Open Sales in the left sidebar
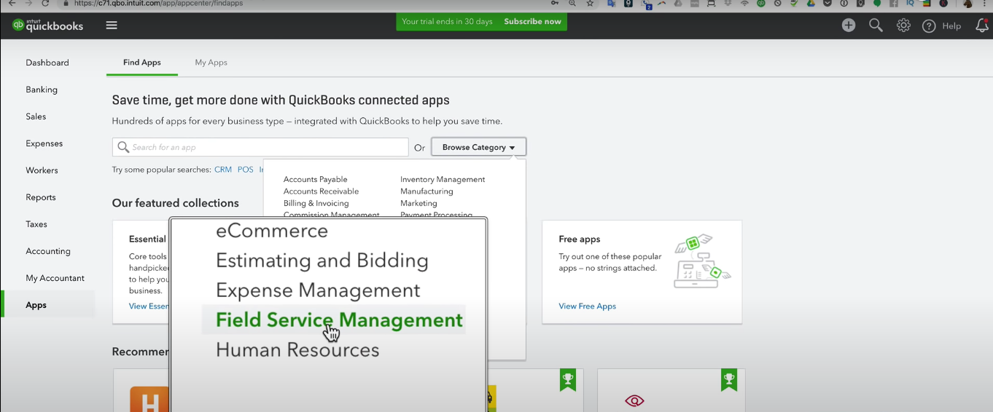Image resolution: width=993 pixels, height=412 pixels. click(36, 116)
